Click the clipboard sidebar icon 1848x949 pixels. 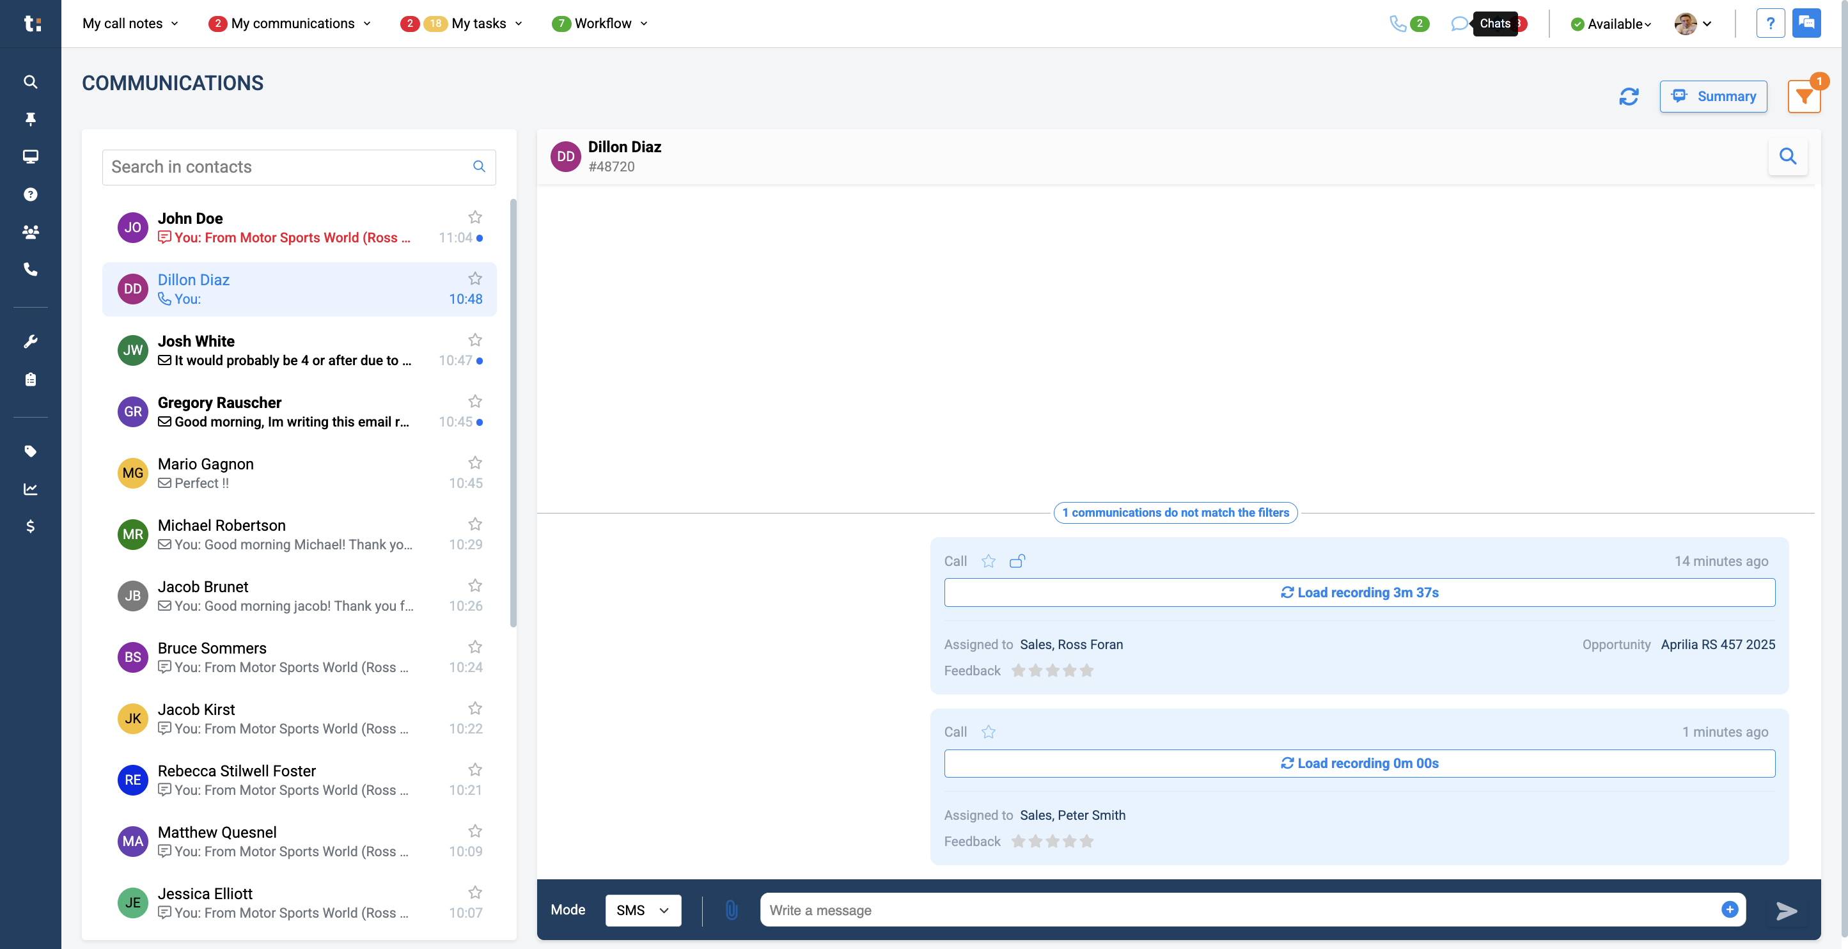click(x=30, y=379)
